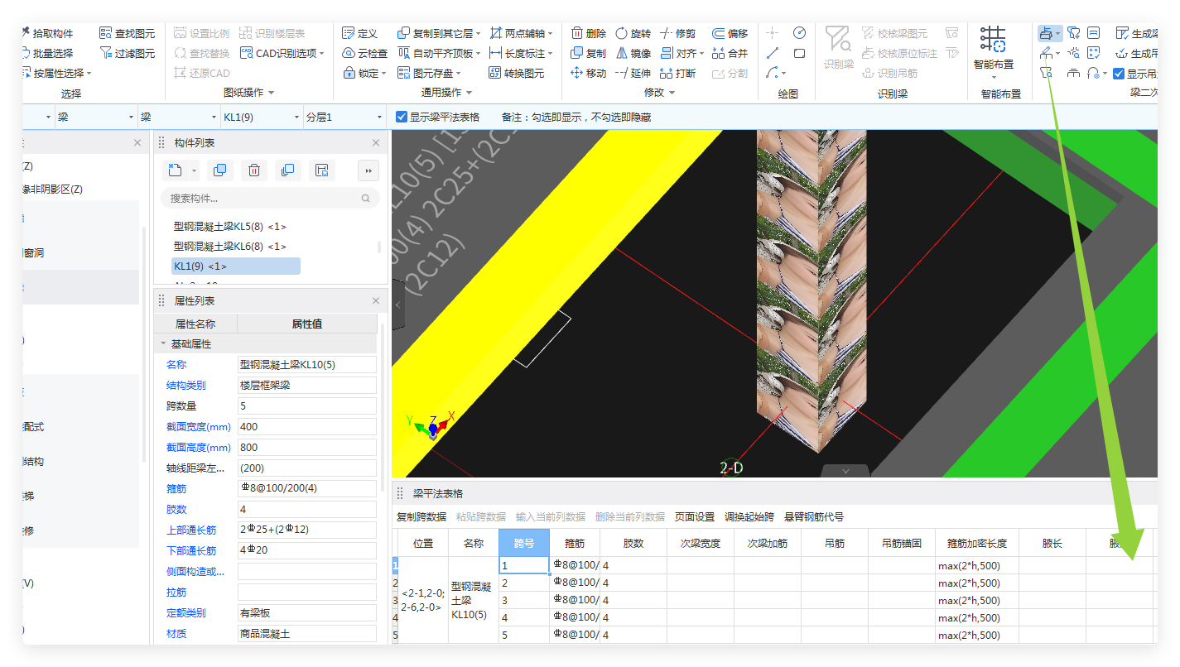Viewport: 1180px width, 667px height.
Task: Click the new component icon in 构件列表
Action: (x=175, y=170)
